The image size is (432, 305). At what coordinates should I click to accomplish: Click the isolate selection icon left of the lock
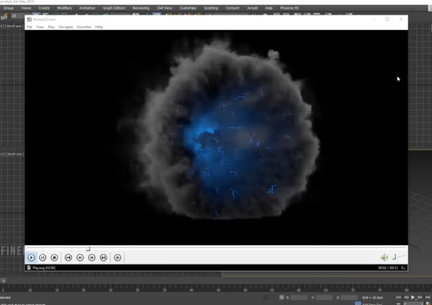click(265, 298)
